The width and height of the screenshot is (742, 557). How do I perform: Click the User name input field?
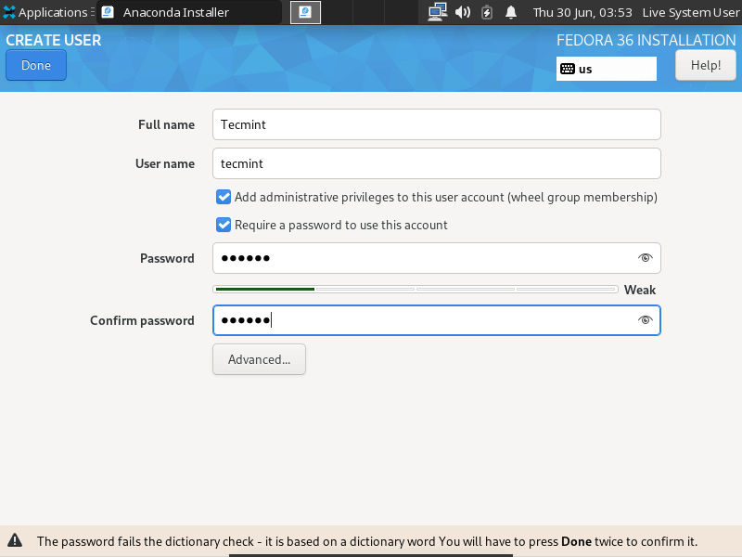point(436,163)
